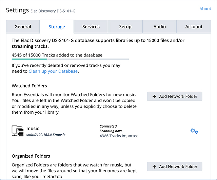Select the Storage tab
This screenshot has width=217, height=180.
pyautogui.click(x=57, y=27)
